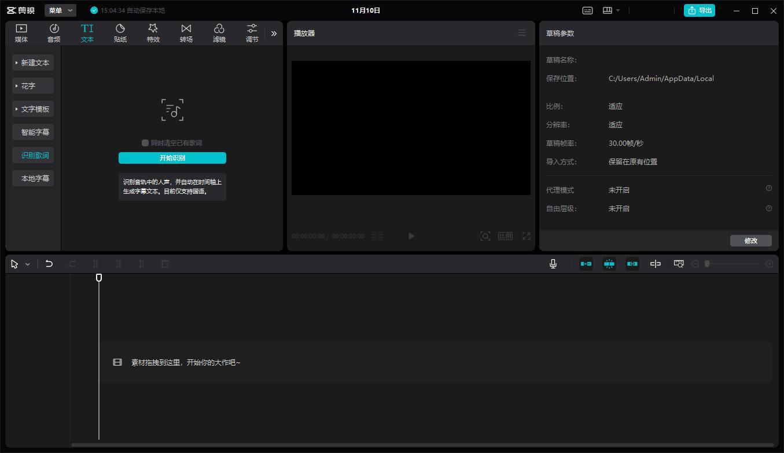The width and height of the screenshot is (784, 453).
Task: Click the timeline horizontal scrollbar
Action: coord(422,445)
